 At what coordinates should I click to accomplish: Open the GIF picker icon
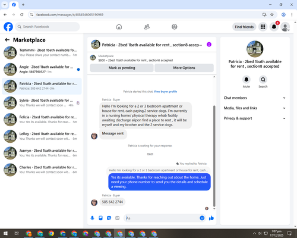pos(118,218)
